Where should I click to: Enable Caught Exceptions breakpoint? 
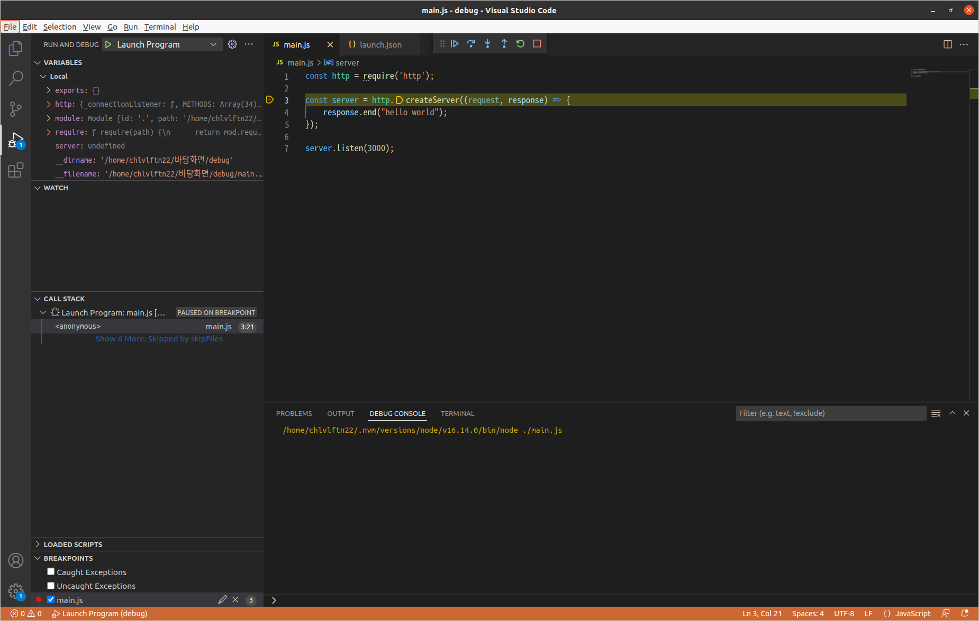51,572
